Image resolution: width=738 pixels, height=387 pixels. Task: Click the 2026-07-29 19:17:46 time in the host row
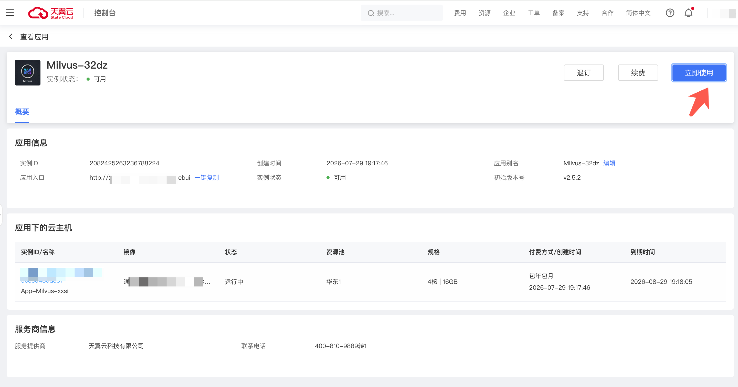pyautogui.click(x=560, y=288)
